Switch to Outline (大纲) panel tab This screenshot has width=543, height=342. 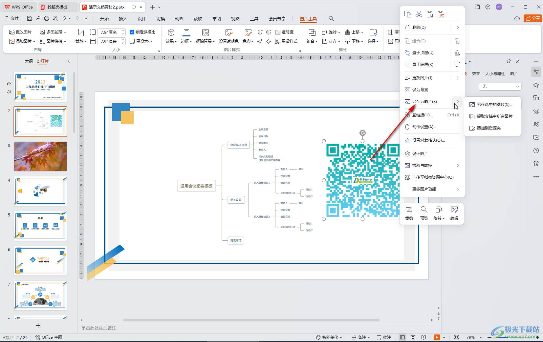click(x=29, y=61)
